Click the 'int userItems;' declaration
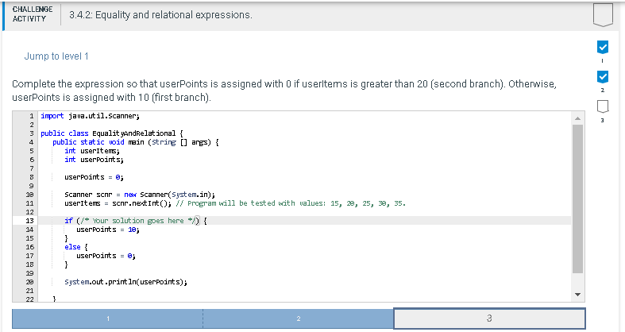The image size is (625, 332). click(92, 151)
